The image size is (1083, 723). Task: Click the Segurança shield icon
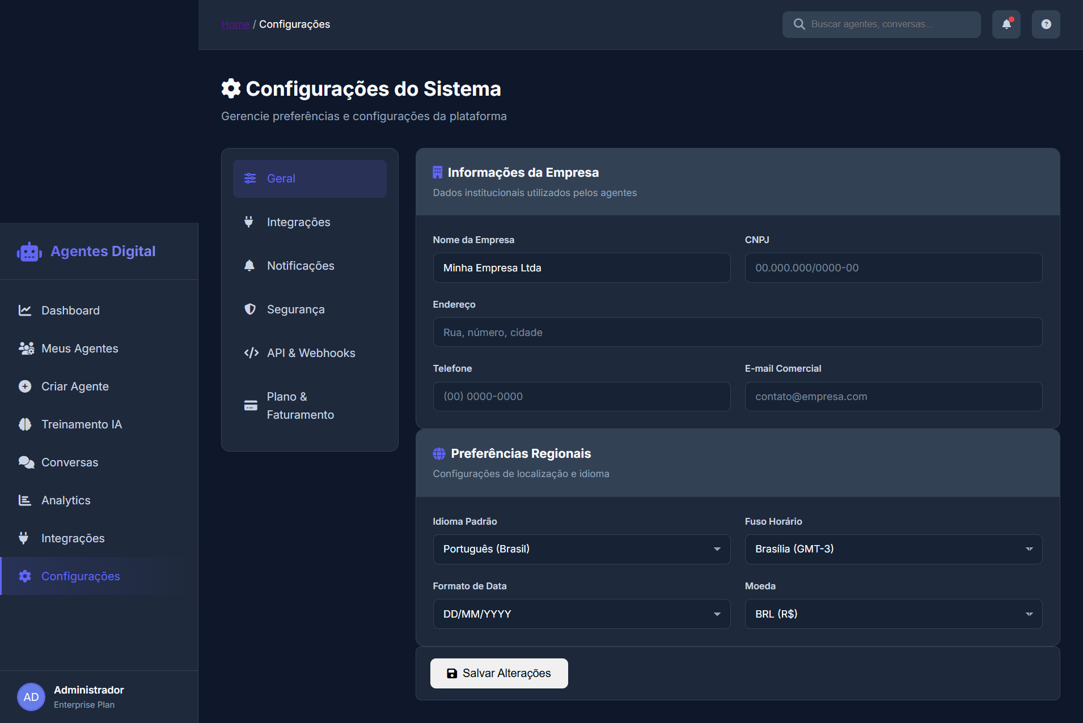pos(250,309)
